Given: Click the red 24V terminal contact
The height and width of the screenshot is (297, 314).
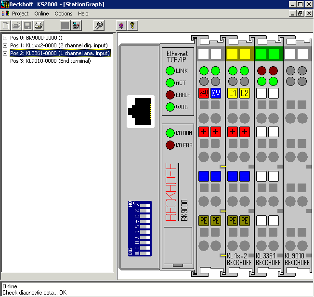Looking at the screenshot, I should tap(204, 93).
